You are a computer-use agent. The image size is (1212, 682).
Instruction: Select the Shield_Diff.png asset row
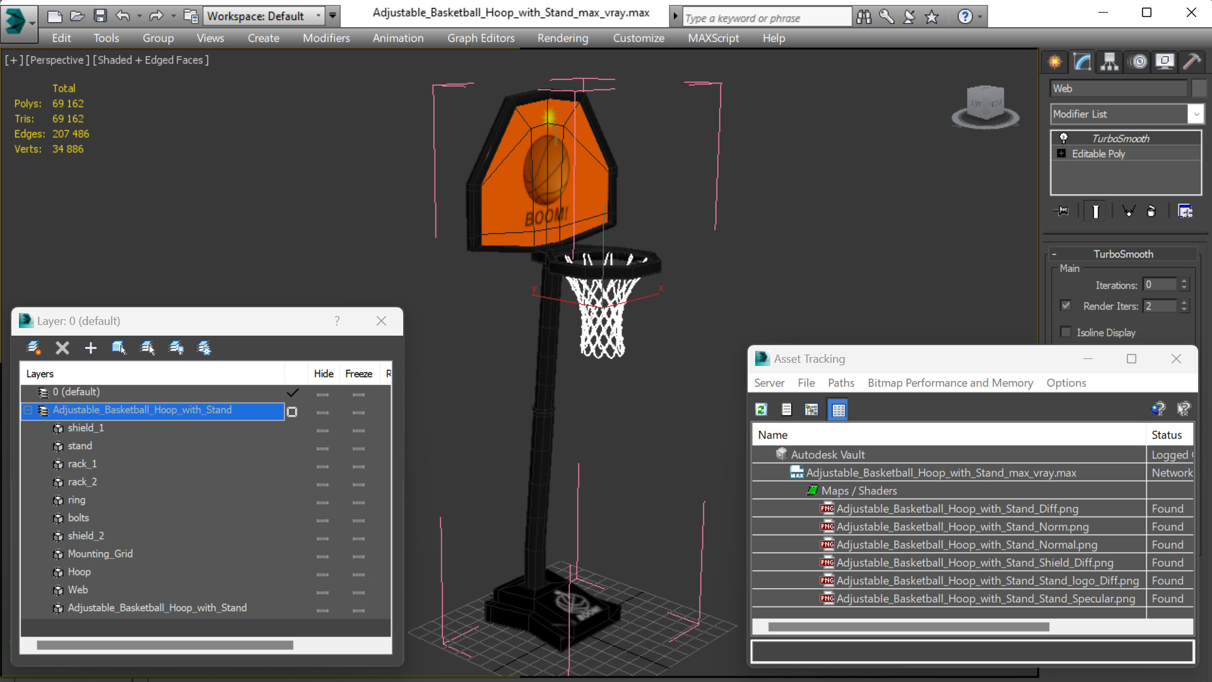(974, 562)
